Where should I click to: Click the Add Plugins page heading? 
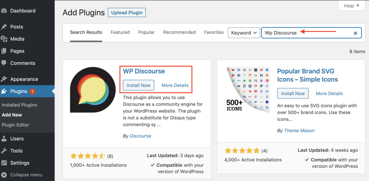pos(84,13)
